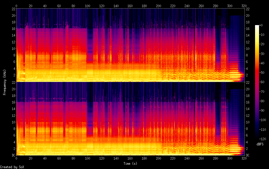Image resolution: width=269 pixels, height=169 pixels.
Task: Click the 'Time (s)' axis label
Action: 130,164
